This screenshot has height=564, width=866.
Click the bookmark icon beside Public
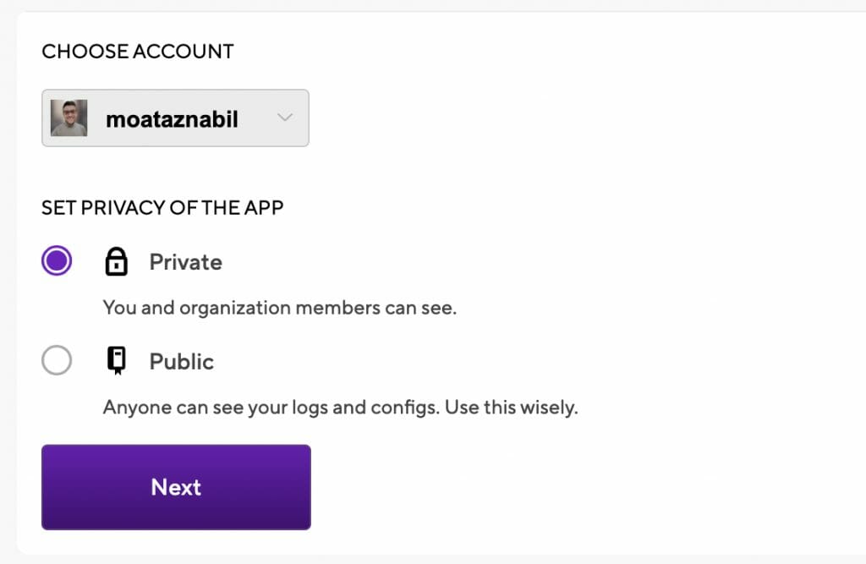coord(117,360)
